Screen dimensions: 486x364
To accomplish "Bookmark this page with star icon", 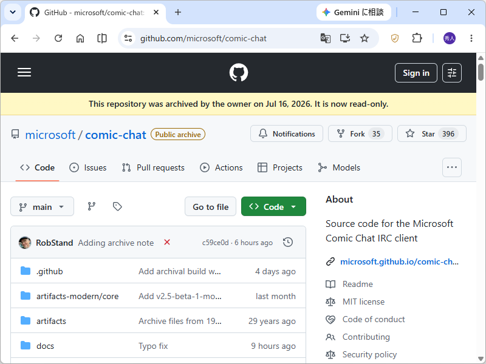I will [364, 38].
